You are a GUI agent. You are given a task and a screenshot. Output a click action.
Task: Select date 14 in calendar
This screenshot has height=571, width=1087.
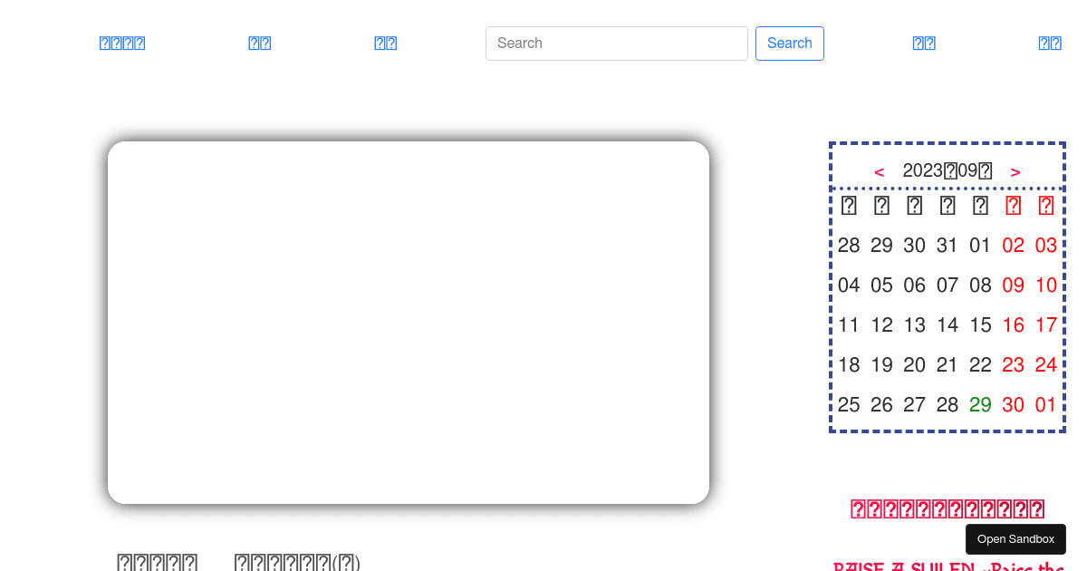click(x=948, y=325)
